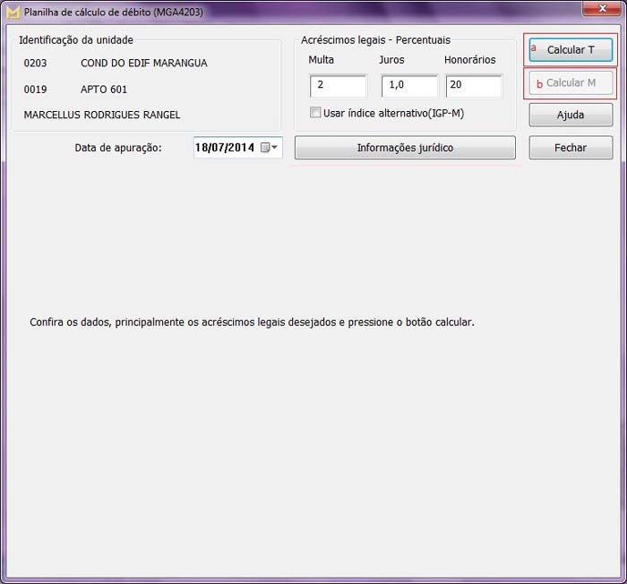Select the Honorários percentage field
The height and width of the screenshot is (584, 627).
(x=473, y=86)
